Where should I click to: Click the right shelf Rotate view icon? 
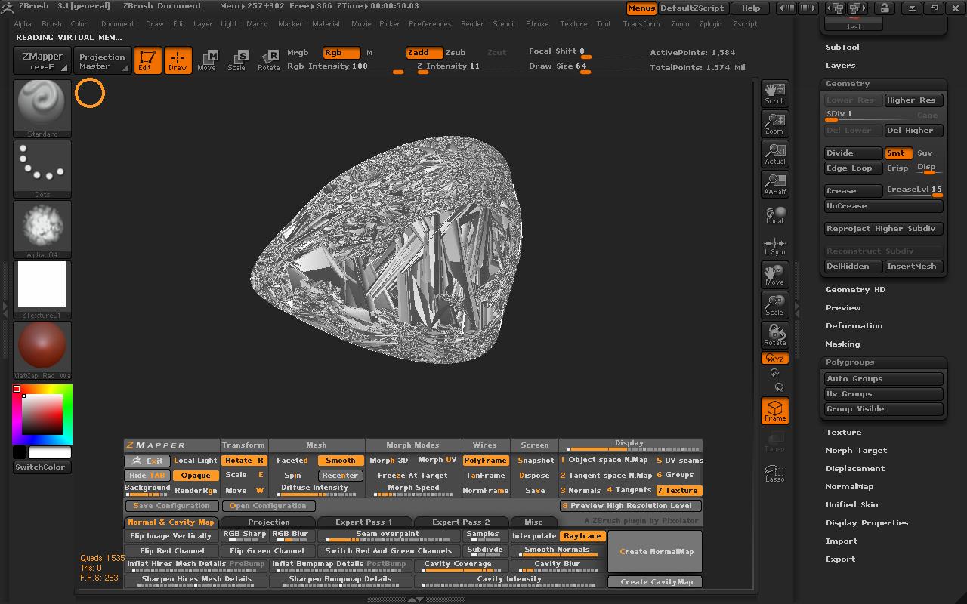click(x=774, y=334)
